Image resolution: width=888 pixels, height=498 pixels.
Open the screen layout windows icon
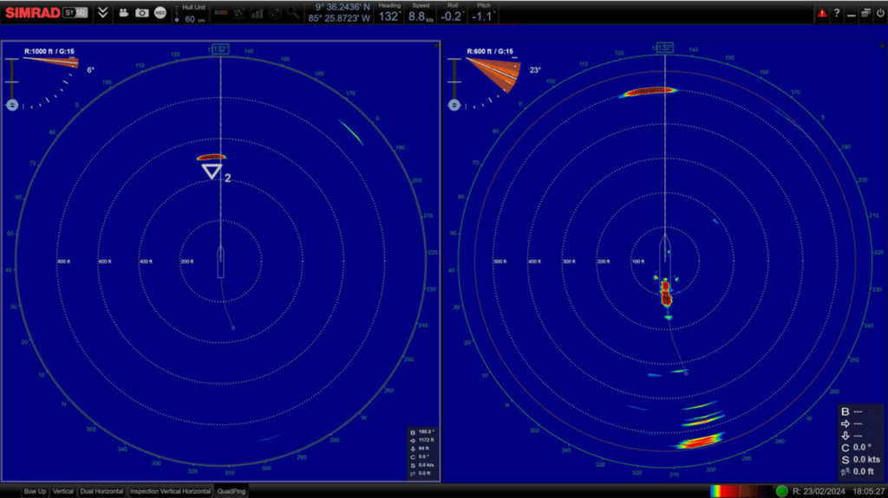point(866,13)
